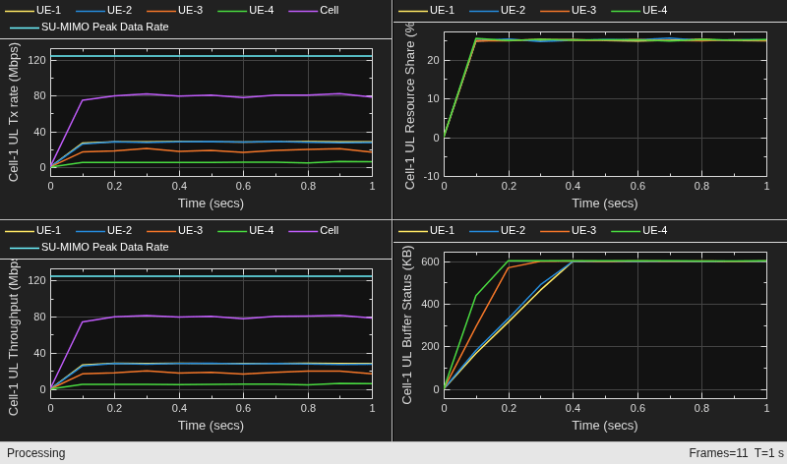Toggle UE-1 in the UL Resource Share legend
Image resolution: width=787 pixels, height=464 pixels.
pyautogui.click(x=426, y=10)
